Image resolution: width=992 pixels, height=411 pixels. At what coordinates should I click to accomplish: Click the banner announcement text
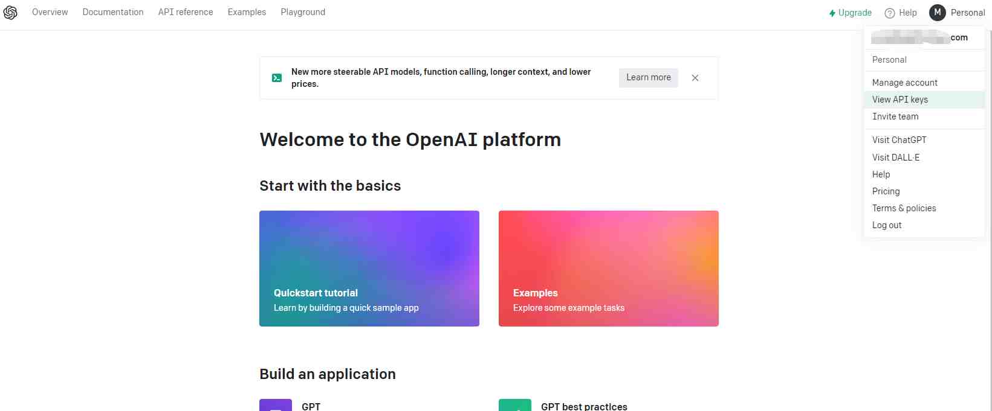point(441,78)
